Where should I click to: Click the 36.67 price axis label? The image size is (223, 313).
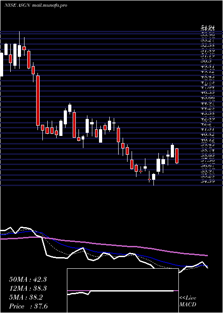pos(207,166)
